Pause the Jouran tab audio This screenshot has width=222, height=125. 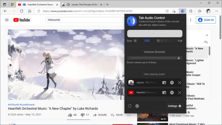pyautogui.click(x=172, y=82)
